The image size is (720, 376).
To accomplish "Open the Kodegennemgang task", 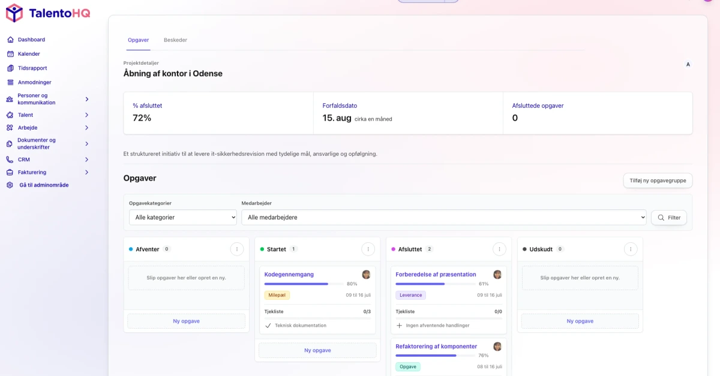I will pos(289,275).
